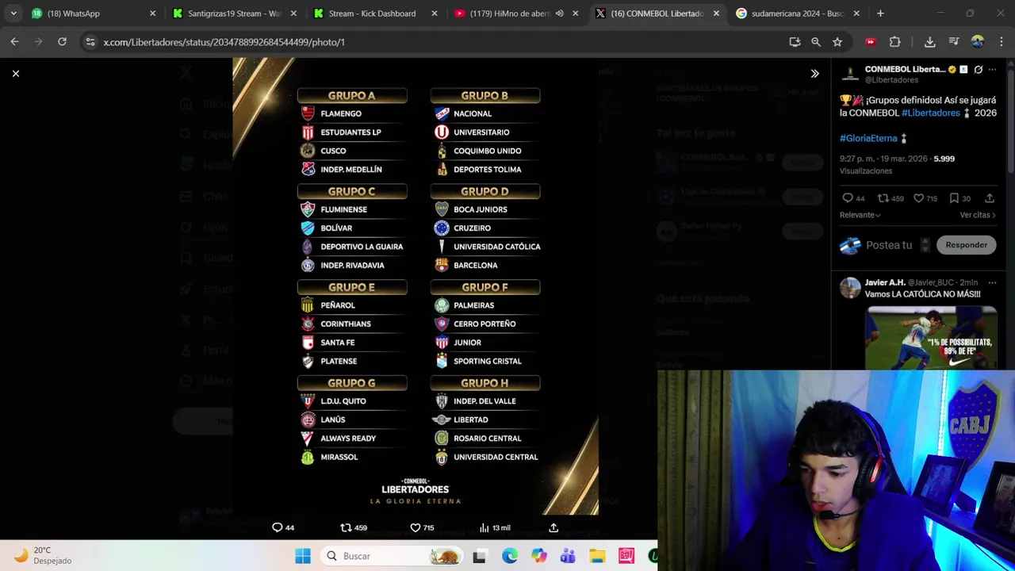1015x571 pixels.
Task: Click the reply icon with 44 in tweet panel
Action: click(x=853, y=198)
